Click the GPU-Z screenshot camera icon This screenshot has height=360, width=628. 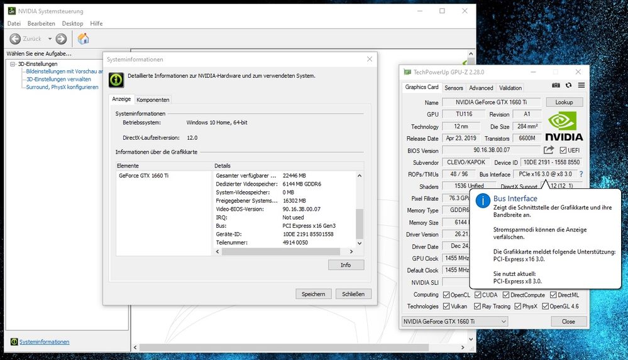tap(556, 85)
